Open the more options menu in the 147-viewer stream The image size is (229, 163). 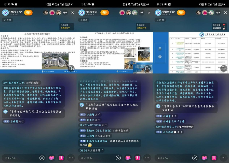pos(224,158)
